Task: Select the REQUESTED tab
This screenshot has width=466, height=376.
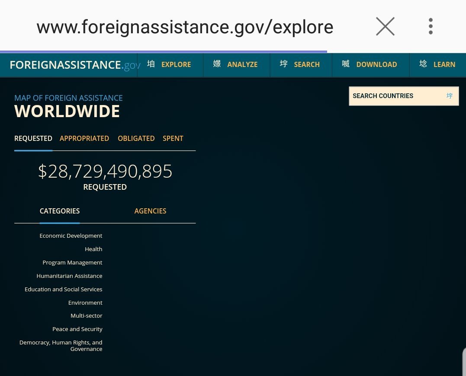Action: (33, 139)
